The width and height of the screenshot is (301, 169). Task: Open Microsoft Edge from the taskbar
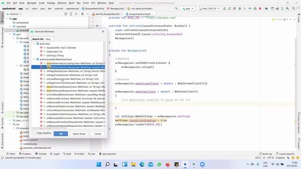click(142, 164)
